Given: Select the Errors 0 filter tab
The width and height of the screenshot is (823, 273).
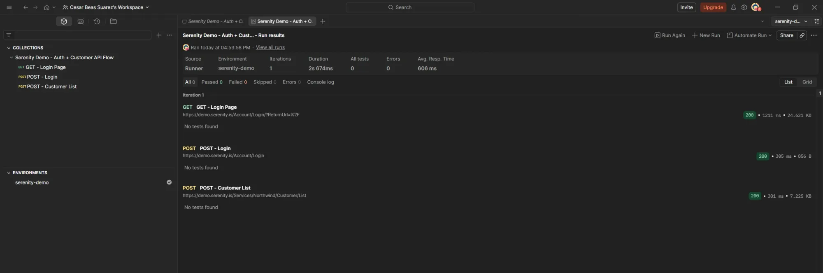Looking at the screenshot, I should 291,82.
